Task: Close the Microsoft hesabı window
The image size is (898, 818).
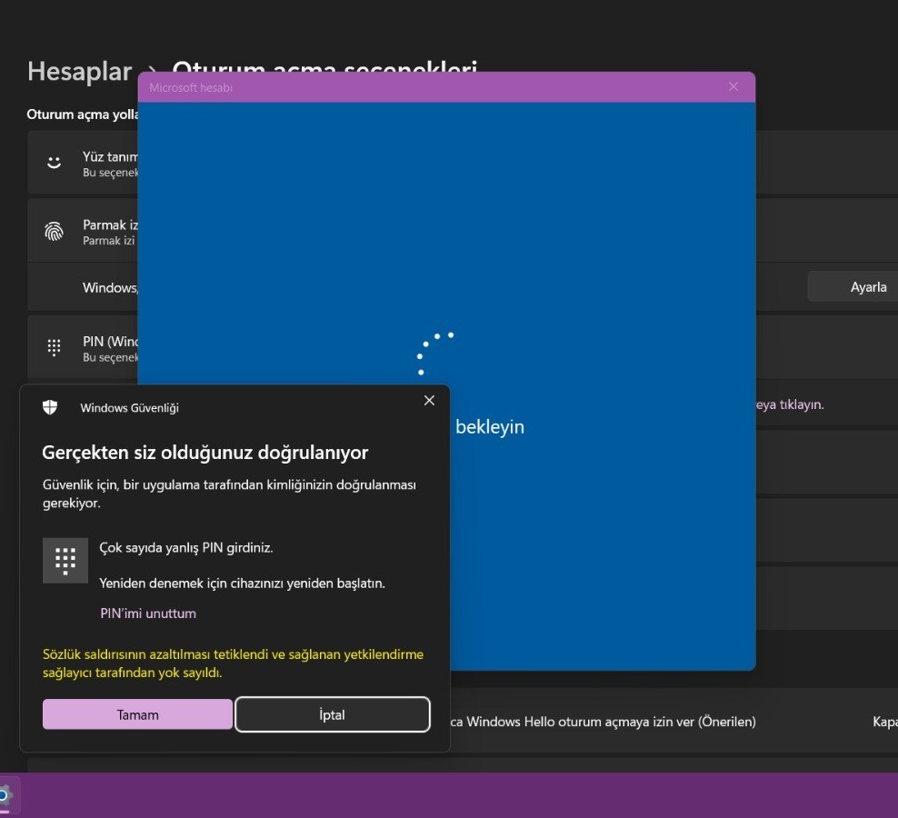Action: [x=733, y=86]
